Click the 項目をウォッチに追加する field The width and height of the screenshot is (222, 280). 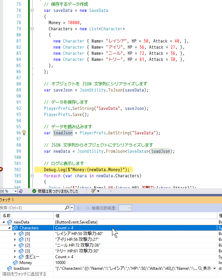pos(24,274)
